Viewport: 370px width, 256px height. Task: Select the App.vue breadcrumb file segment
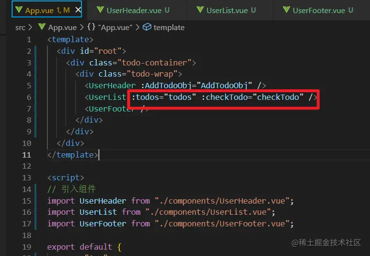[62, 28]
